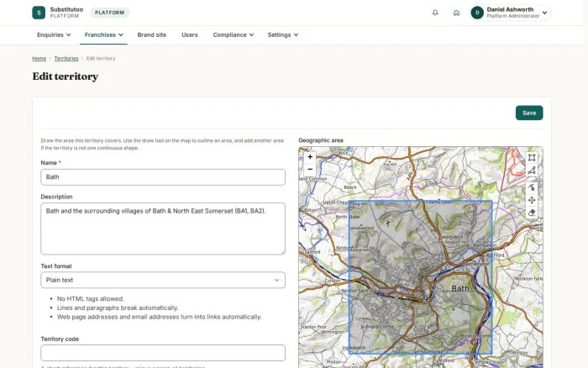Select the draw polygon tool
The height and width of the screenshot is (368, 588).
click(532, 171)
